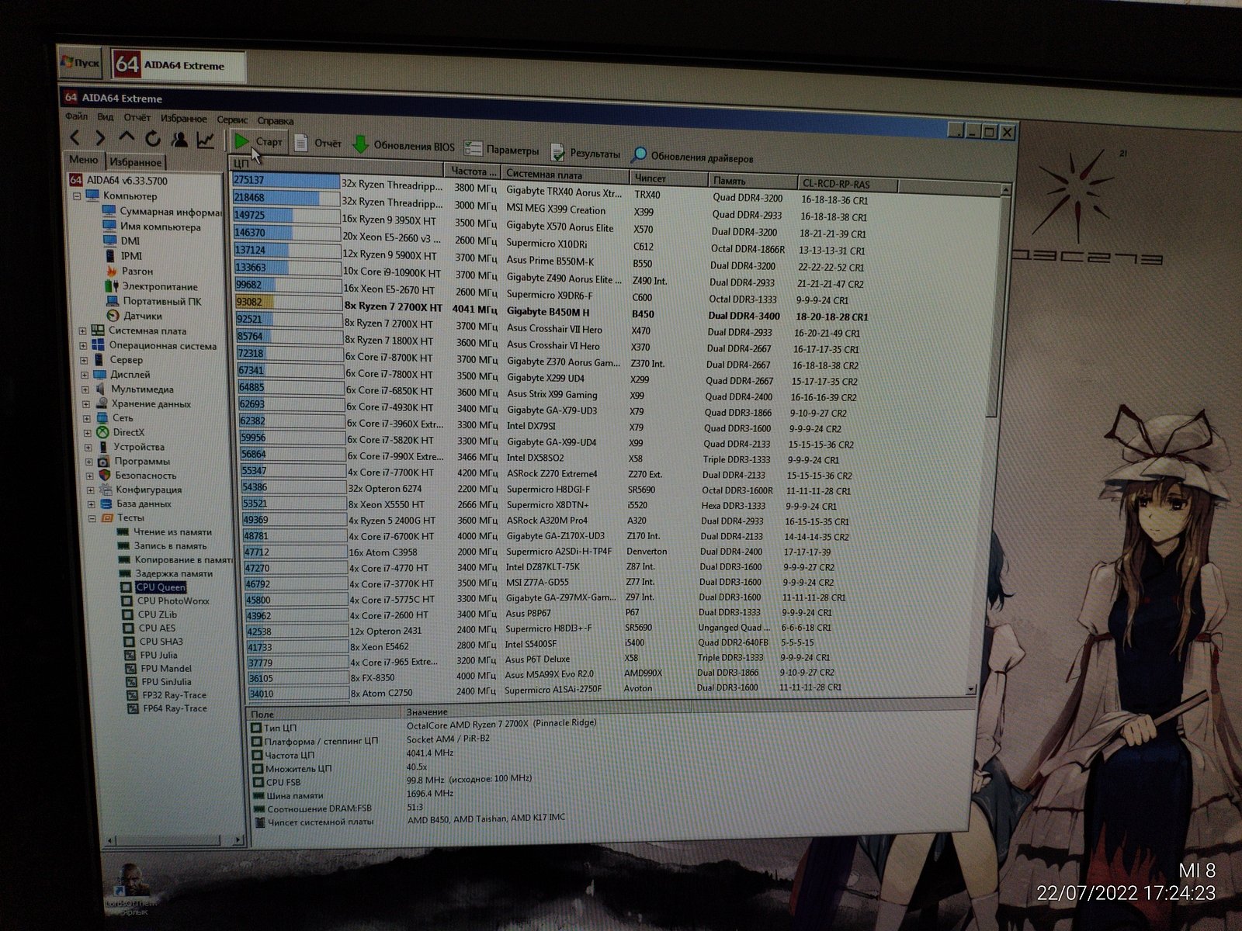Click the Отчёт toolbar button
Image resolution: width=1242 pixels, height=931 pixels.
318,143
